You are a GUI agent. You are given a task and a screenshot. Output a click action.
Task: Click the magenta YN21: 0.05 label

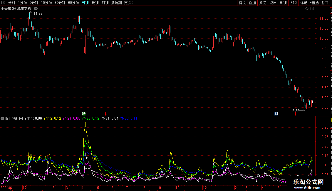pyautogui.click(x=71, y=118)
